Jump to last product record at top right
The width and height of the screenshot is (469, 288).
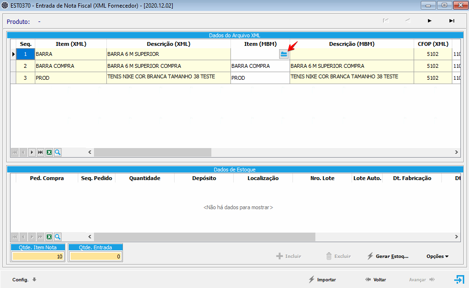452,21
